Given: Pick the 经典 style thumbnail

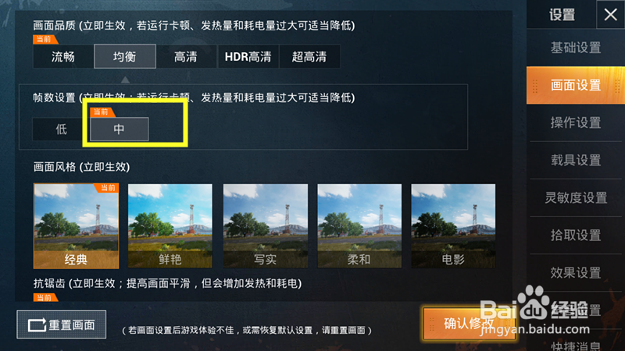Looking at the screenshot, I should [x=76, y=225].
